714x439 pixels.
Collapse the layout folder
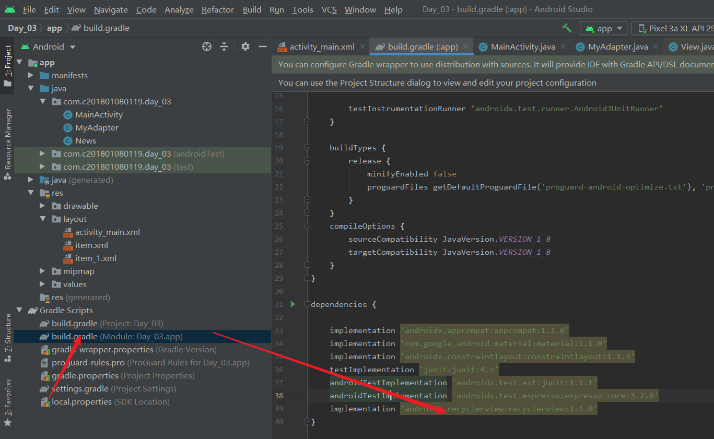tap(43, 219)
